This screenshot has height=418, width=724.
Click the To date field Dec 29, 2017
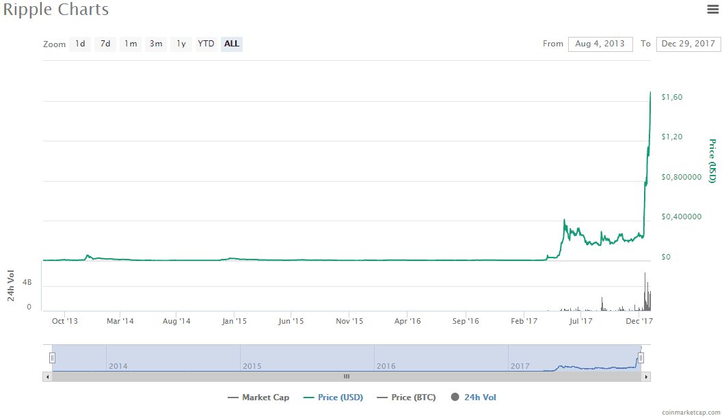pos(688,44)
